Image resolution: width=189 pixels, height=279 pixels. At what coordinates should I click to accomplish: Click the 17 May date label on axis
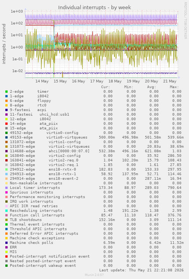(97, 81)
